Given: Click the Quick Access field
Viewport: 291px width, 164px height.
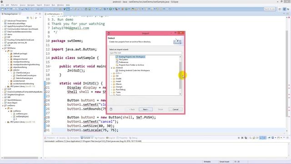Looking at the screenshot, I should click(x=270, y=9).
